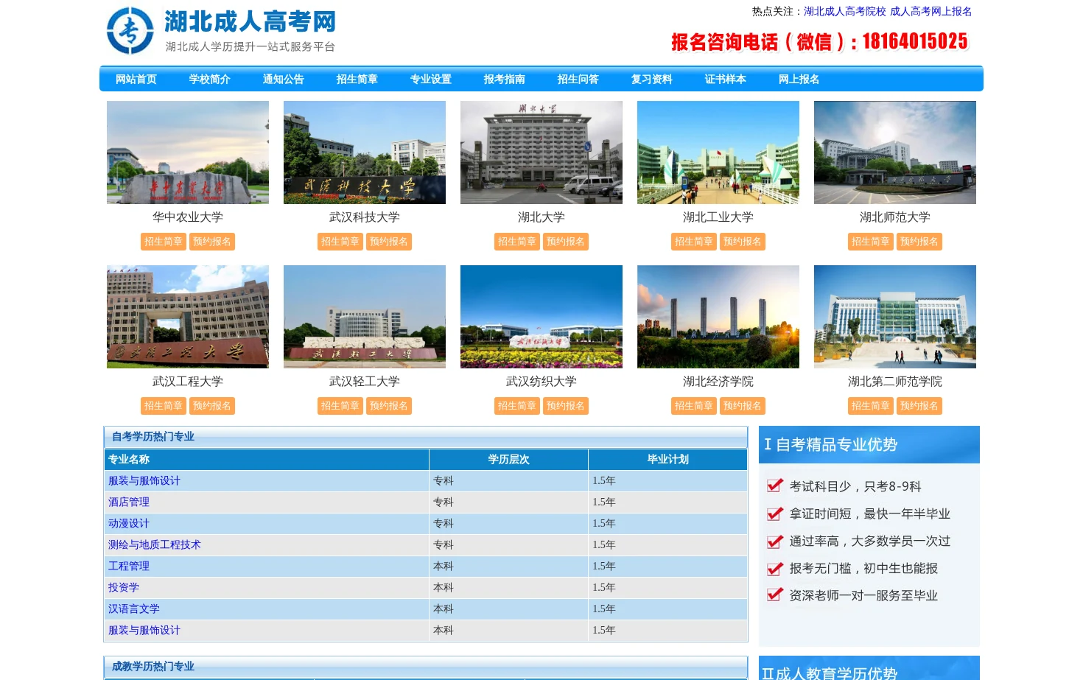Follow the 成人高考网上报名 hot link
The image size is (1083, 680).
click(931, 11)
